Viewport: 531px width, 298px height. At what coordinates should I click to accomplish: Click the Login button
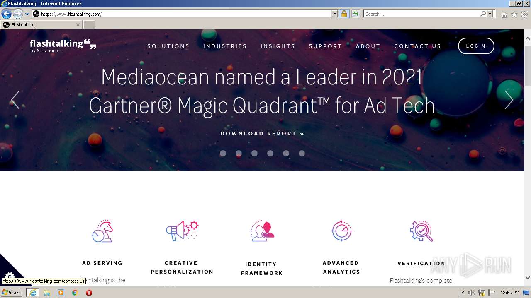[476, 46]
